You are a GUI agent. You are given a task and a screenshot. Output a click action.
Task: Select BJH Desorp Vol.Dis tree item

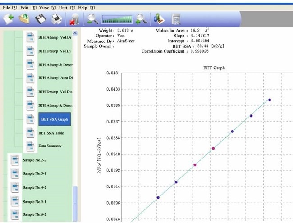pyautogui.click(x=55, y=92)
